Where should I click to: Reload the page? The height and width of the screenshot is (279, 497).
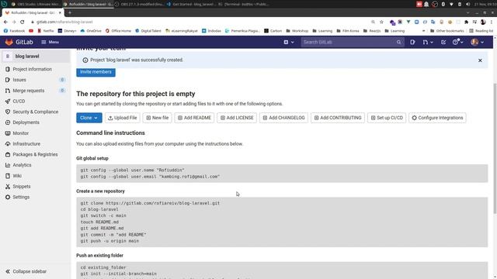coord(23,22)
